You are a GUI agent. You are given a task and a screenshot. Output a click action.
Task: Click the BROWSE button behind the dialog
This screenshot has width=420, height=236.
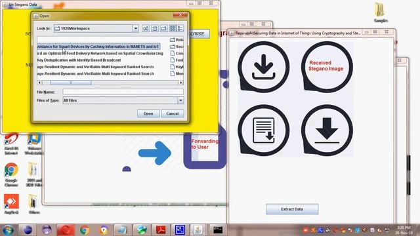tap(199, 33)
